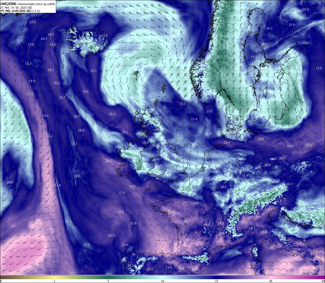Click the 22.4 value near Spain's coast
Viewport: 325px width, 283px height.
[125, 245]
